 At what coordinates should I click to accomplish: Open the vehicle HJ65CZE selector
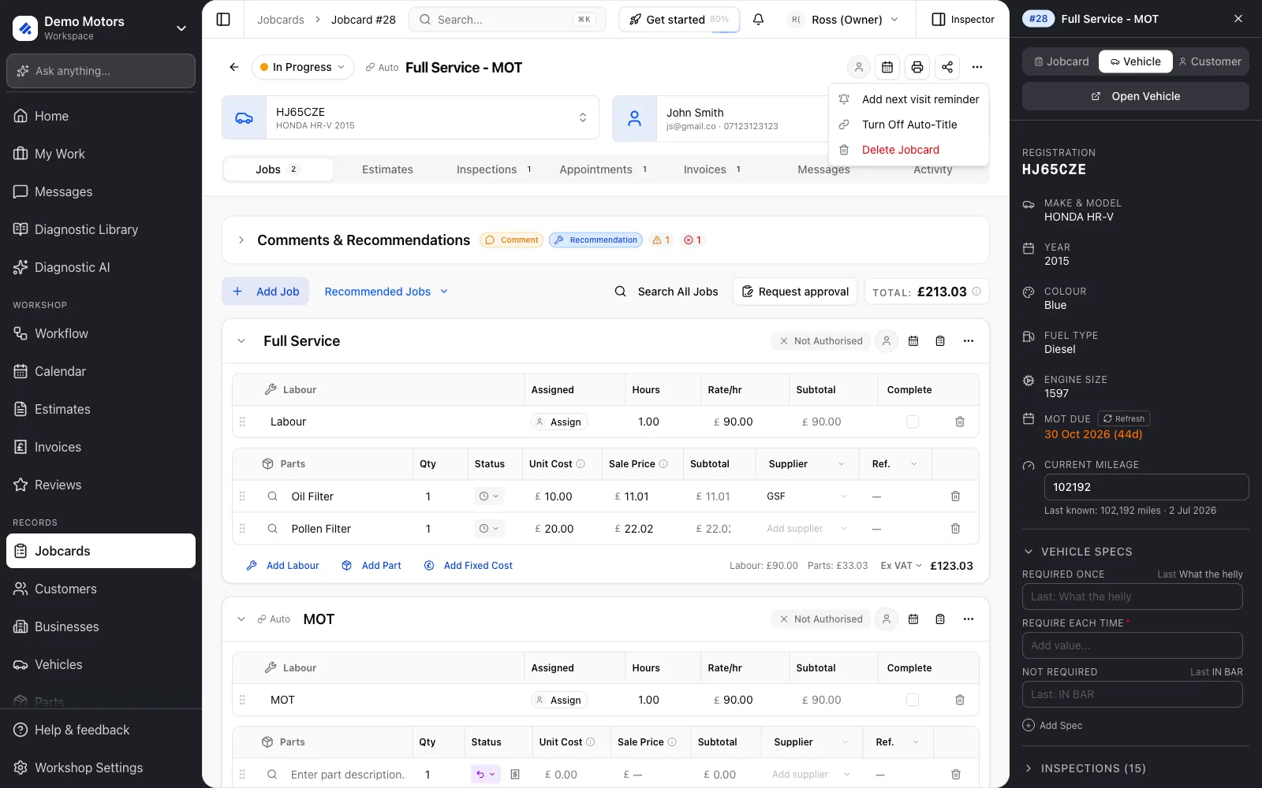pyautogui.click(x=410, y=117)
